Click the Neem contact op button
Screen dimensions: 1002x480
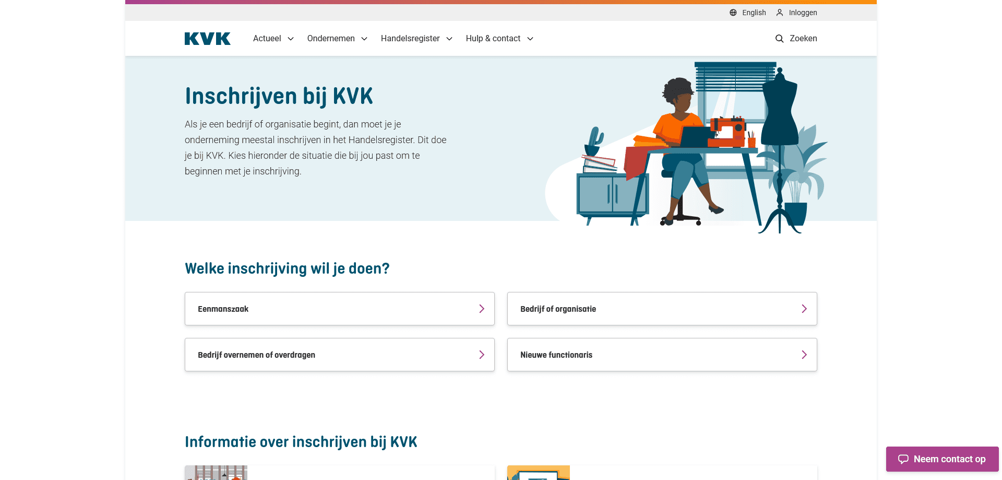click(x=943, y=459)
